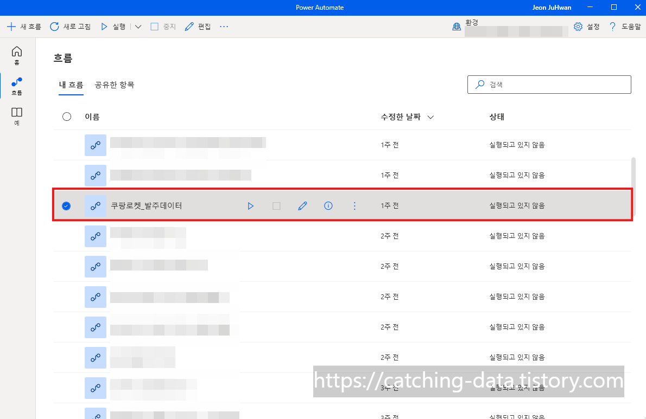This screenshot has height=419, width=646.
Task: Maximize the Power Automate window
Action: 614,8
